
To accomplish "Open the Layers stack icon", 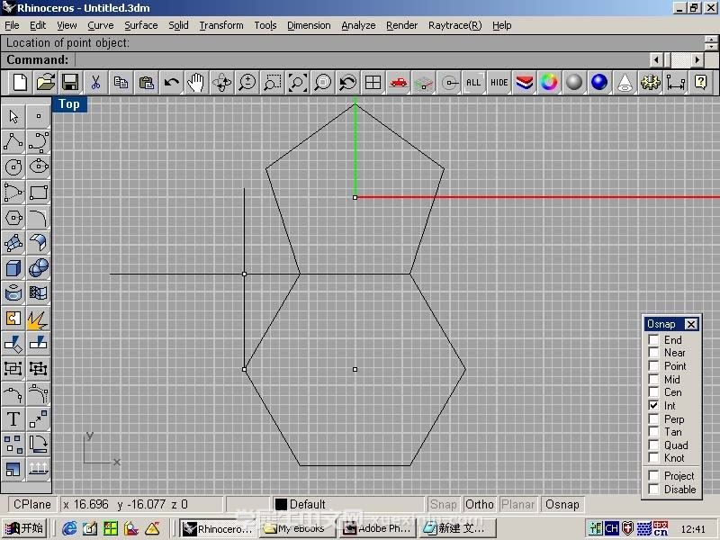I will click(524, 83).
